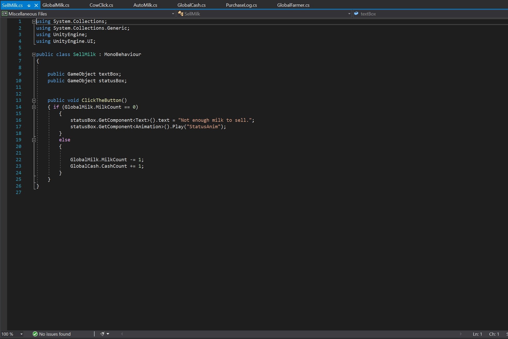Screen dimensions: 508x339
Task: Collapse the SellMilk class outline
Action: point(34,54)
